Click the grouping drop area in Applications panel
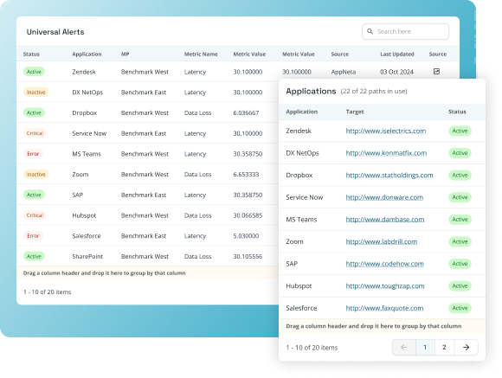Image resolution: width=502 pixels, height=378 pixels. (x=382, y=326)
